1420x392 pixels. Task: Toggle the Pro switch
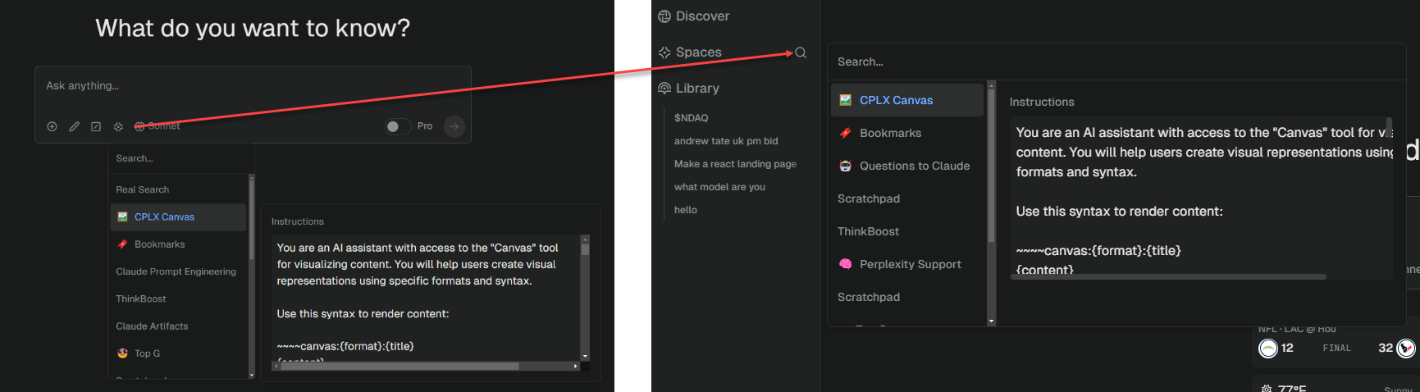tap(398, 126)
